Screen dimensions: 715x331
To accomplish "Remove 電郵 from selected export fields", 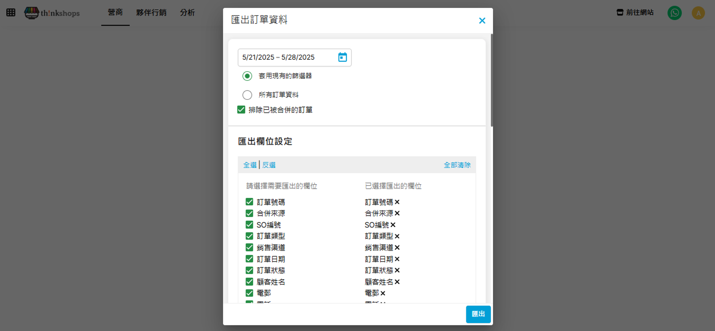I will [383, 293].
